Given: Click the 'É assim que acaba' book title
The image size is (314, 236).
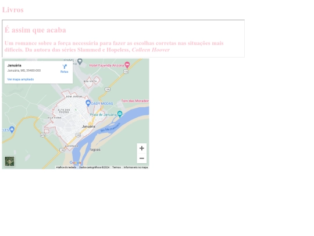Looking at the screenshot, I should tap(35, 30).
